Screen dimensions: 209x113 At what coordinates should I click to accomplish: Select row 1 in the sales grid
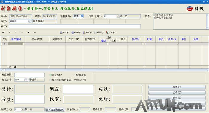click(5, 44)
